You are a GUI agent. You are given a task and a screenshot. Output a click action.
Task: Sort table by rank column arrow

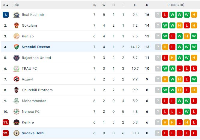tap(7, 5)
